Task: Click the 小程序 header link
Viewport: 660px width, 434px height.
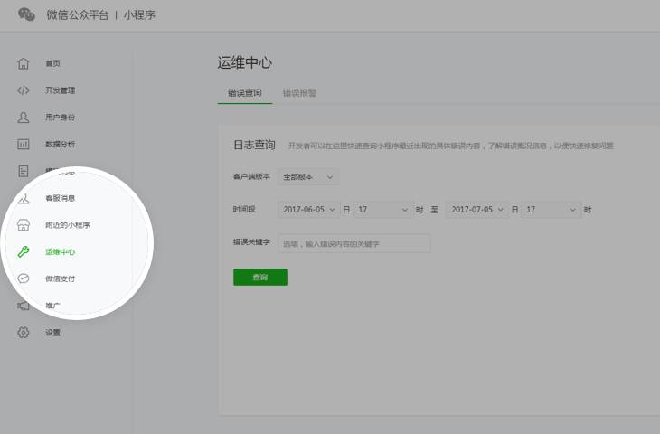Action: (139, 15)
